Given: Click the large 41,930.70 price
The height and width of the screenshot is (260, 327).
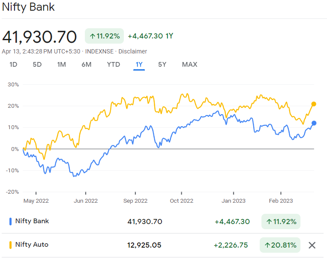Looking at the screenshot, I should click(39, 37).
